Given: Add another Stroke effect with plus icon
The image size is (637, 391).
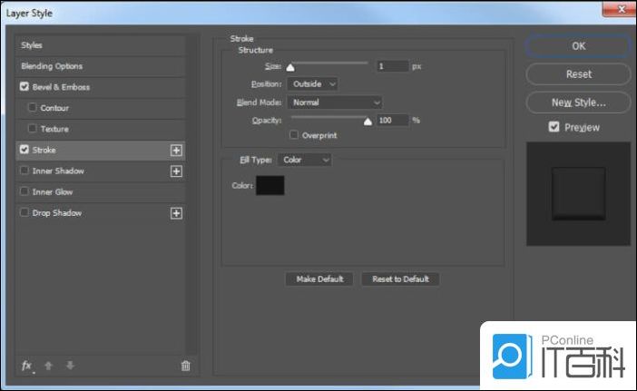Looking at the screenshot, I should 176,151.
